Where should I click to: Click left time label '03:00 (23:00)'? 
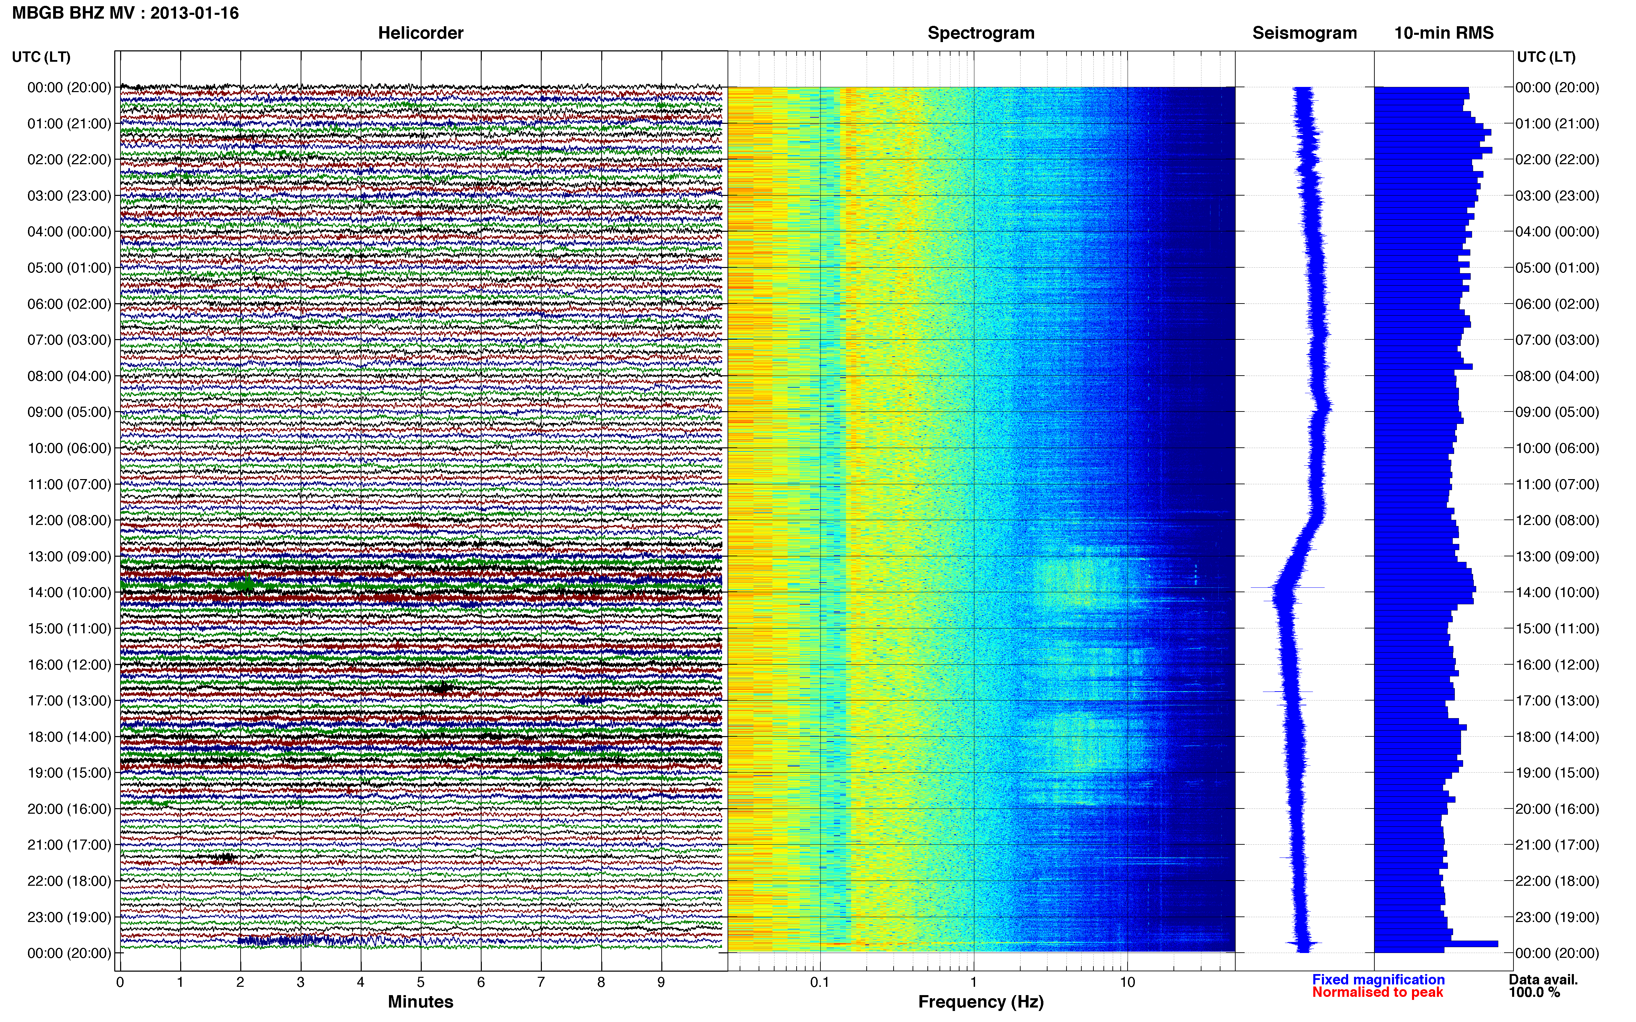tap(69, 195)
